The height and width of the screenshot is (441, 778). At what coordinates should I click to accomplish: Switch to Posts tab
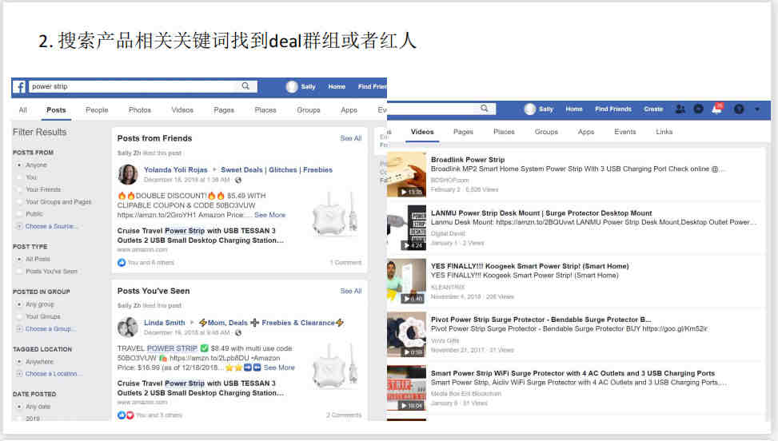(56, 110)
